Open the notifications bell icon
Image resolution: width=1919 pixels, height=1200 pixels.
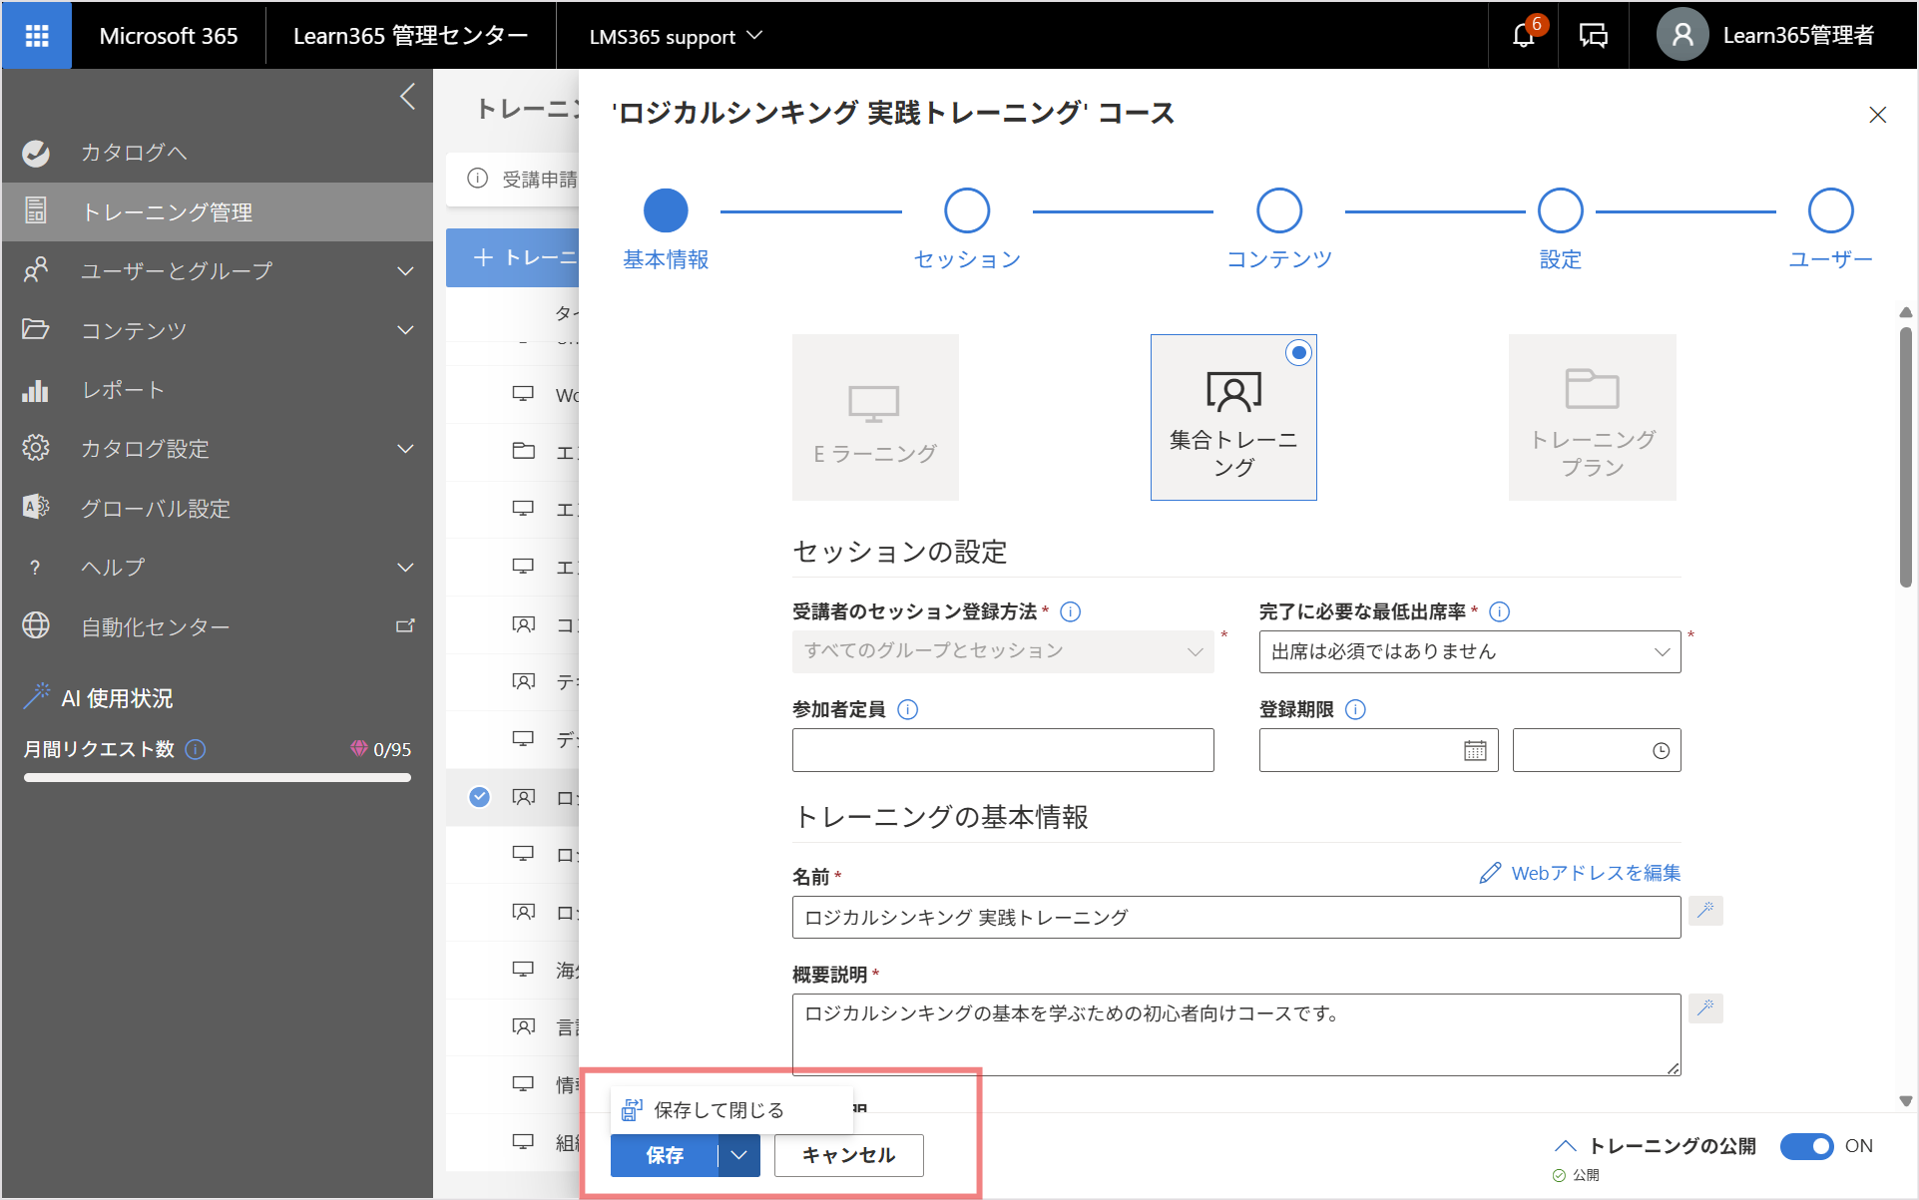[1523, 36]
